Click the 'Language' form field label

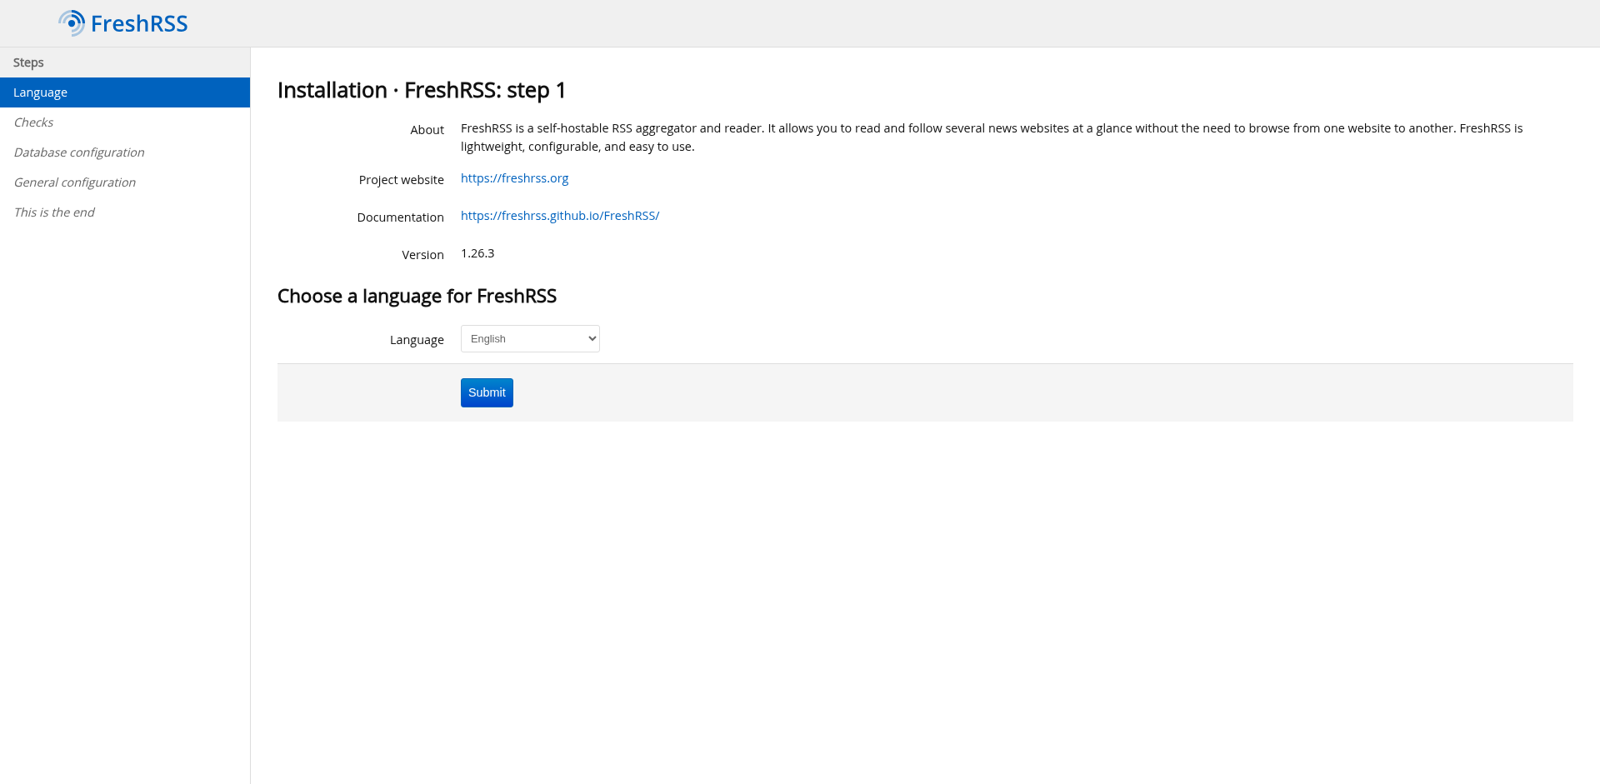pyautogui.click(x=417, y=340)
